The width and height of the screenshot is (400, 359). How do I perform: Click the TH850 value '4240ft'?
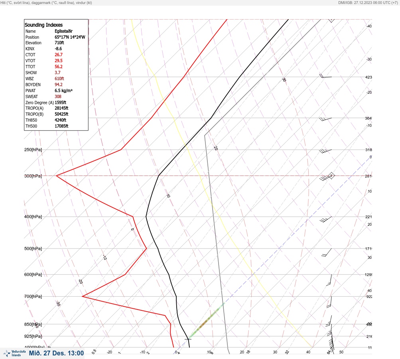click(61, 120)
